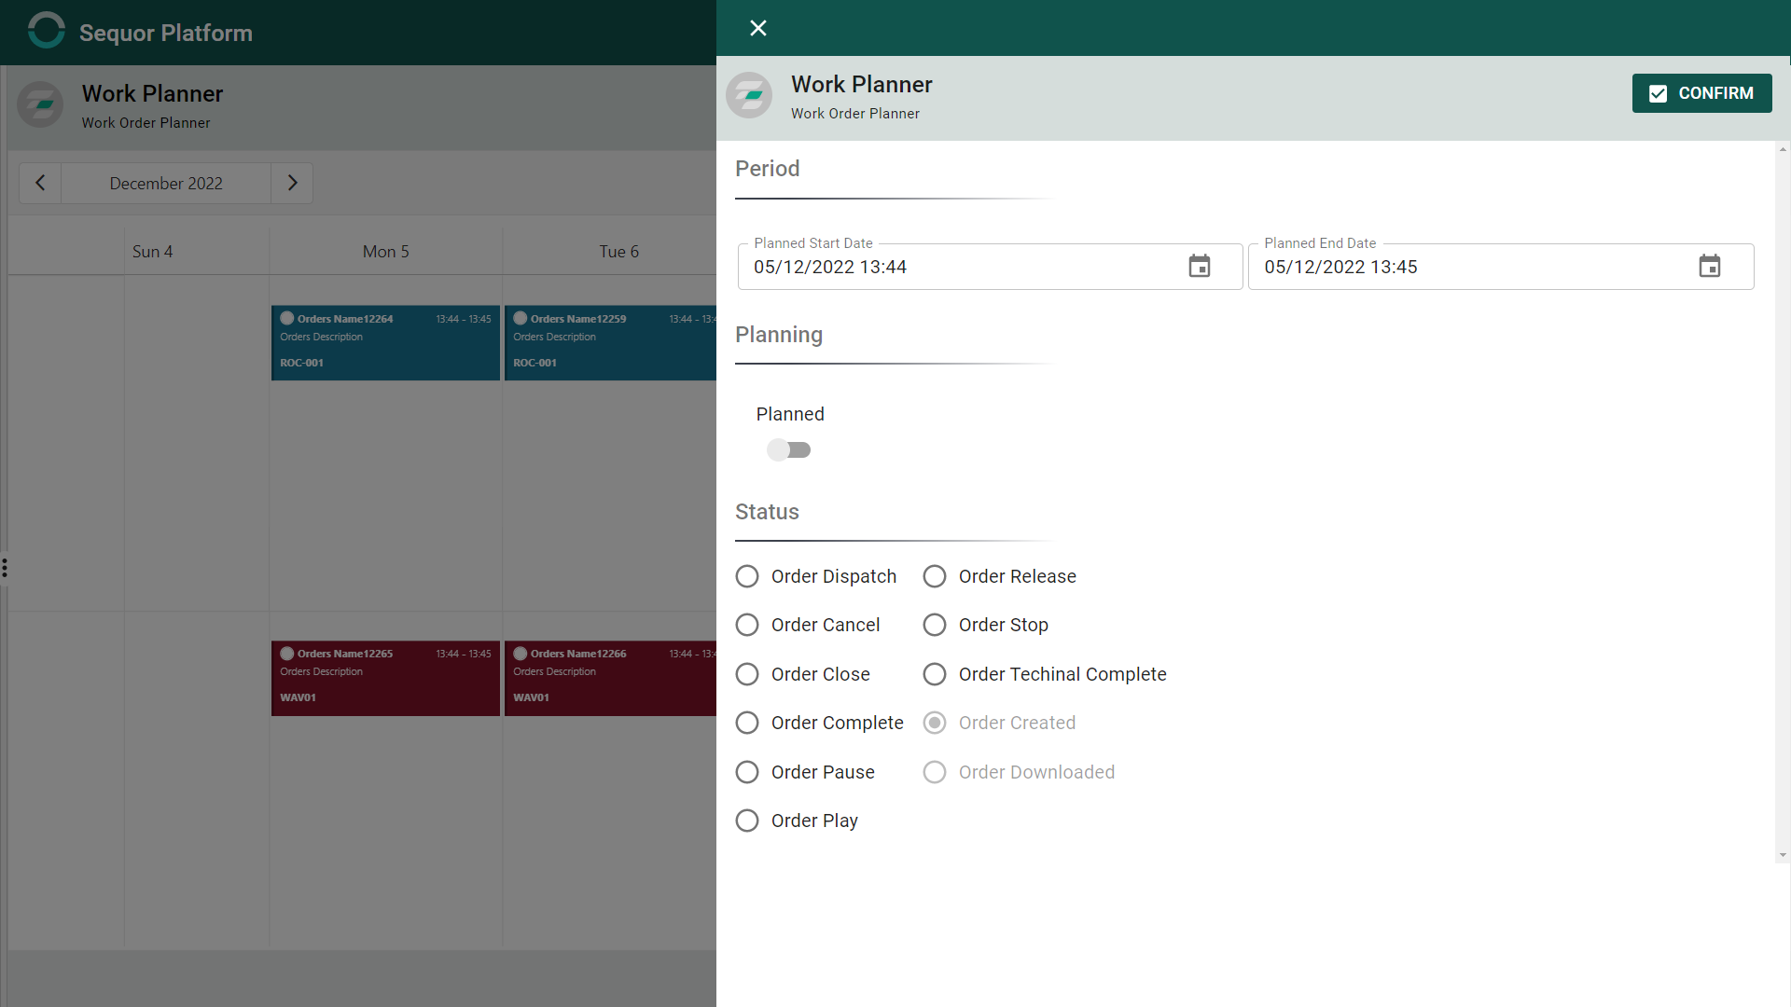Toggle the Planned switch
1791x1007 pixels.
coord(789,450)
